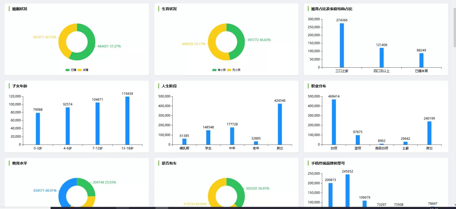This screenshot has width=456, height=209.
Task: Select the 土豪 bar in 职业分布
Action: click(x=405, y=143)
